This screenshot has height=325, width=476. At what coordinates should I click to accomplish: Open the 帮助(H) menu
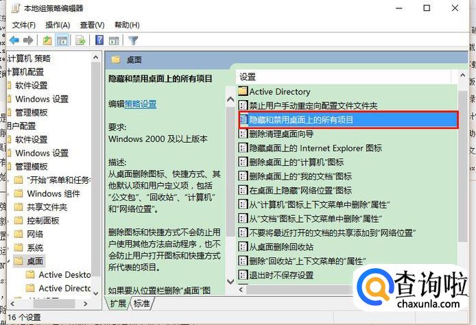127,25
